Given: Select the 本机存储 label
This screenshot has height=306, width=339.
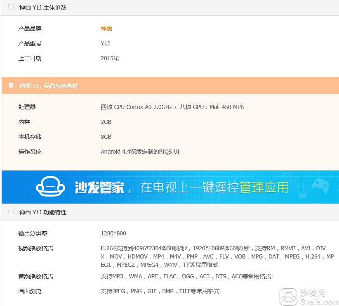Looking at the screenshot, I should click(x=30, y=137).
